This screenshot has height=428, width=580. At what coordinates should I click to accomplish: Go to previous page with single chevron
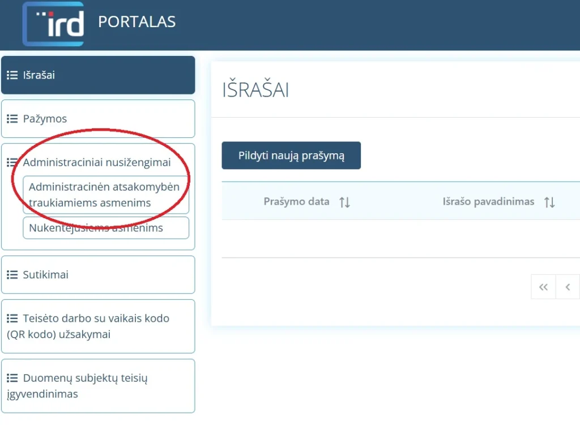(x=568, y=287)
